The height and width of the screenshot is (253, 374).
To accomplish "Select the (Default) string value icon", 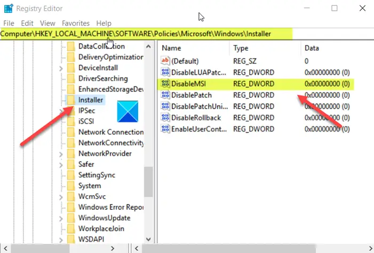I will 165,61.
